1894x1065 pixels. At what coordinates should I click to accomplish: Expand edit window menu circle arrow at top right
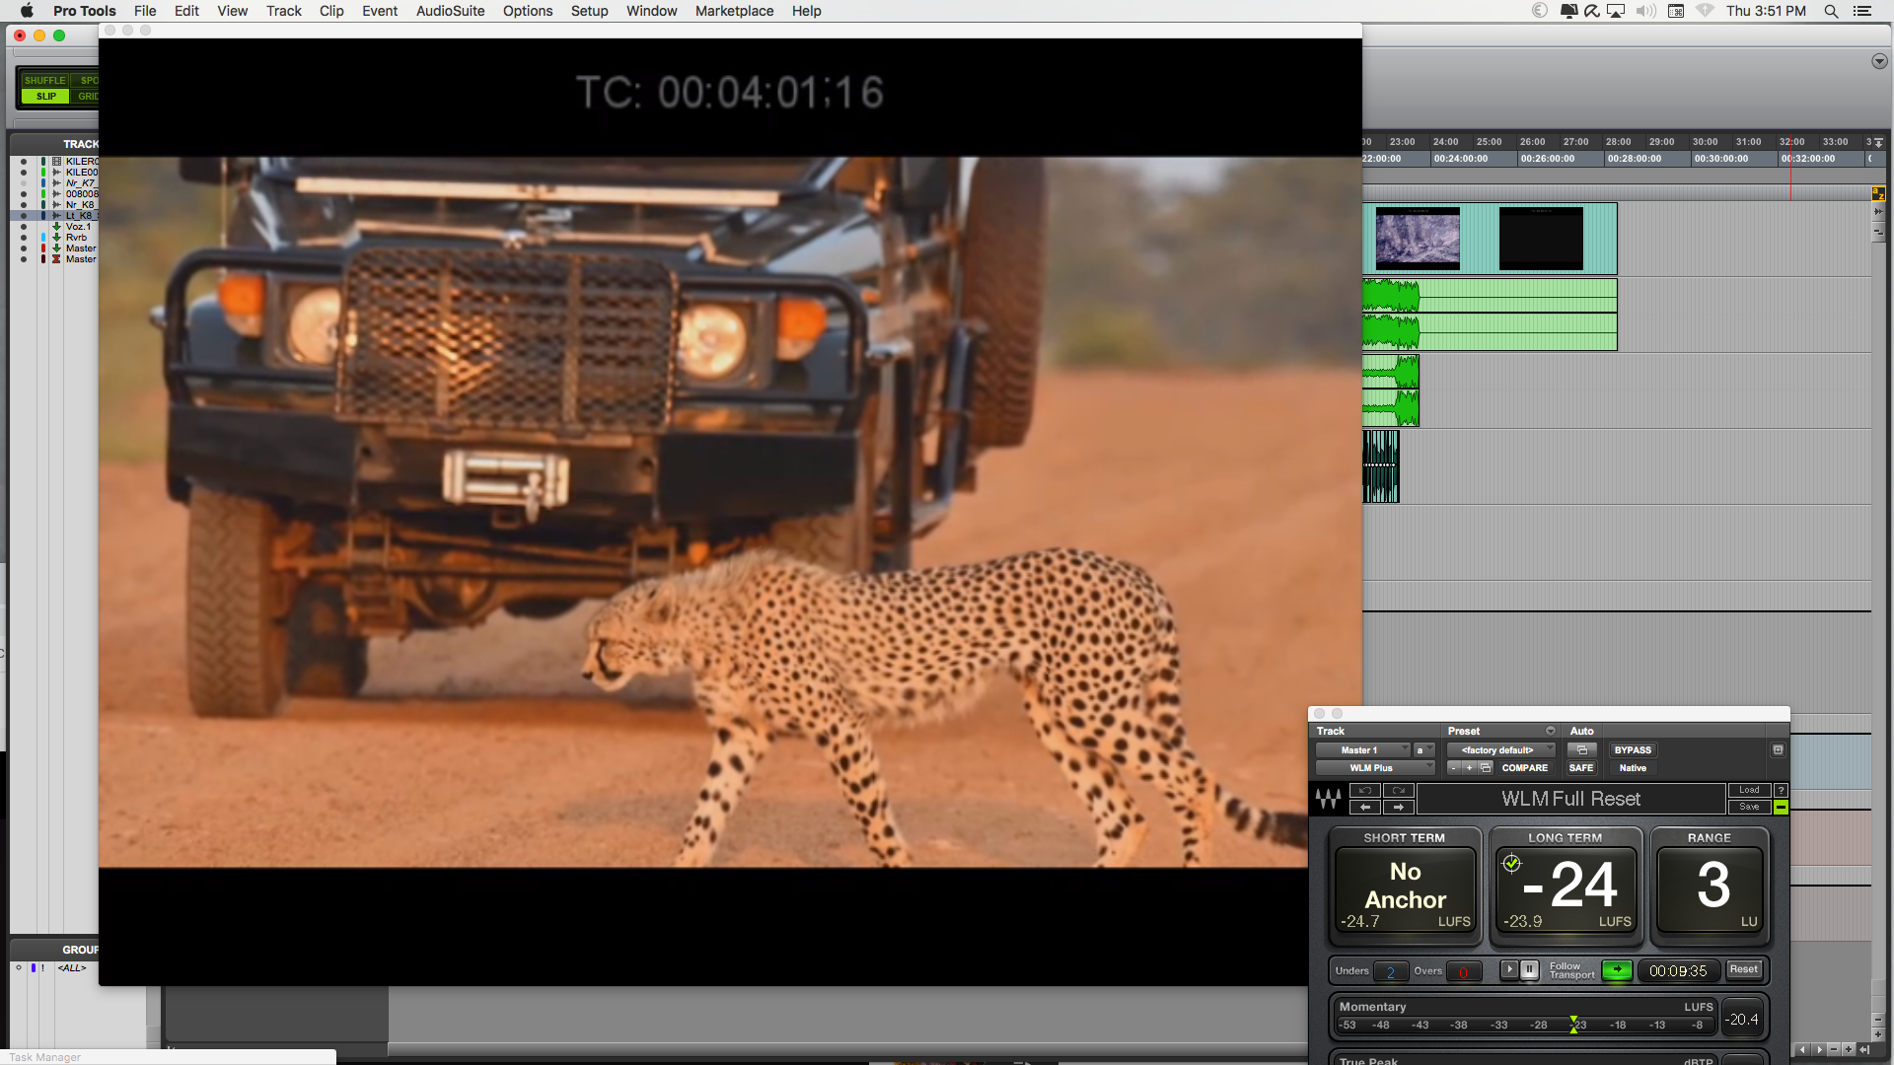tap(1878, 61)
